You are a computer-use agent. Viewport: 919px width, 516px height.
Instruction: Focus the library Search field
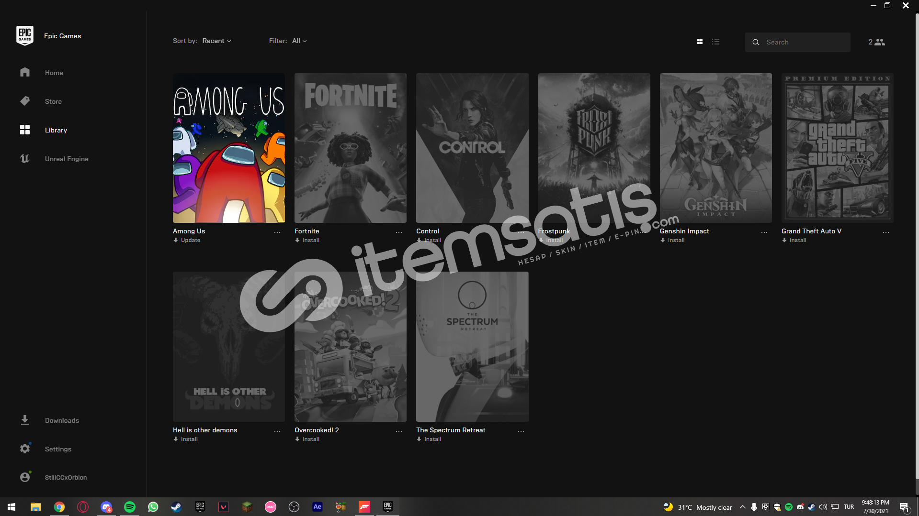(x=797, y=42)
